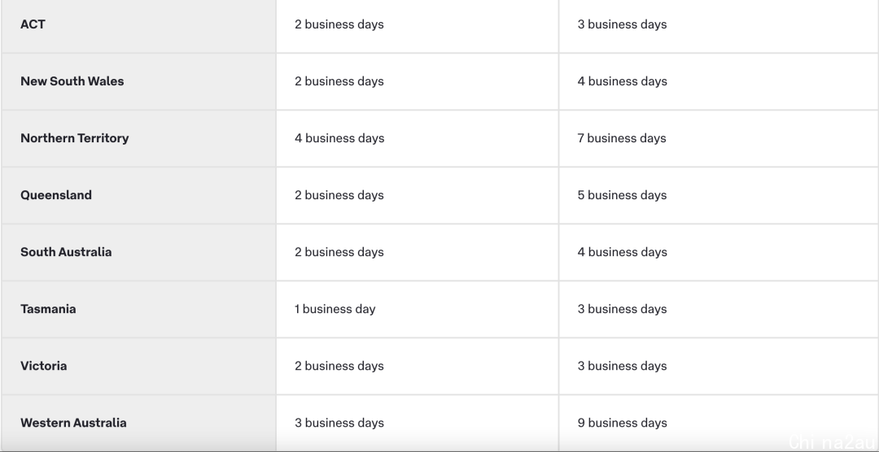Select Victoria's 3 business days cell
879x452 pixels.
coord(719,366)
